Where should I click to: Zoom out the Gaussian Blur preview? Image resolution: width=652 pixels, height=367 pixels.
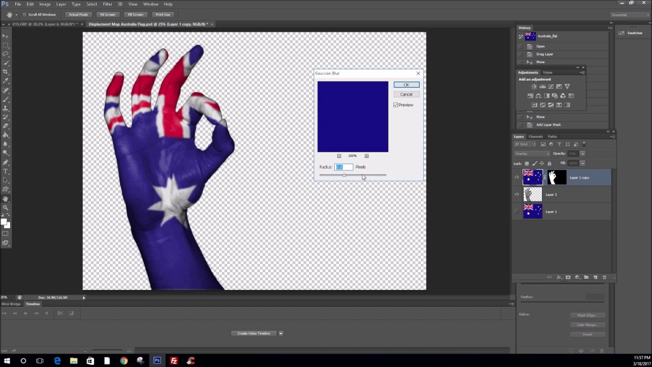pyautogui.click(x=339, y=156)
